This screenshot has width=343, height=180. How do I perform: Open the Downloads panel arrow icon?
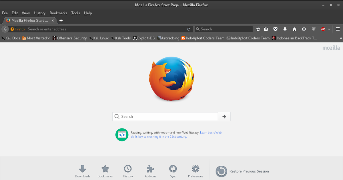point(285,29)
